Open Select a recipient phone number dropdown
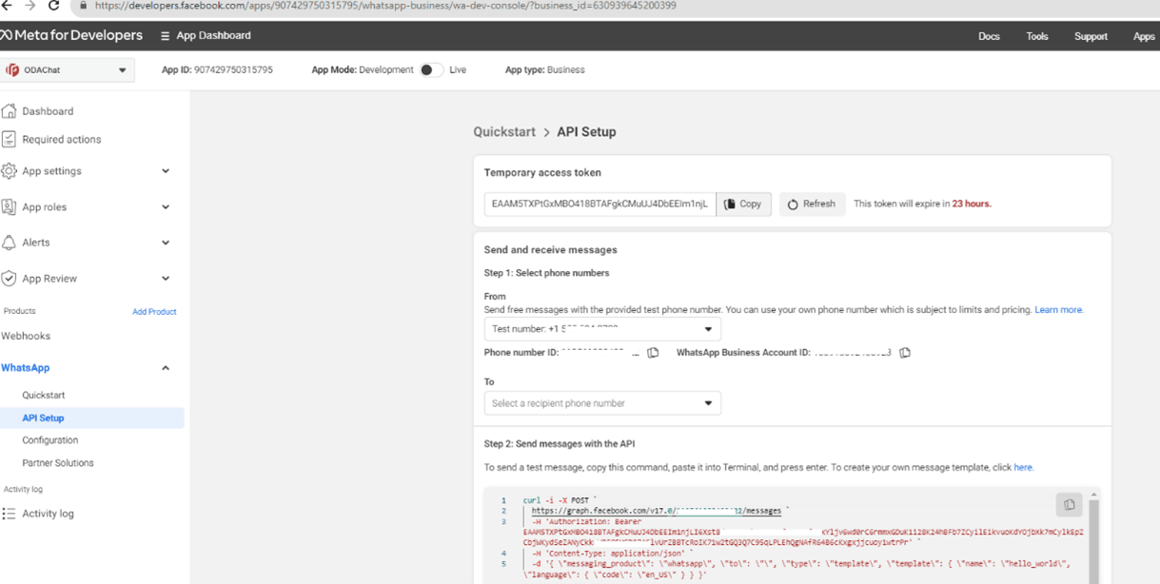Screen dimensions: 1160x584 (x=602, y=403)
